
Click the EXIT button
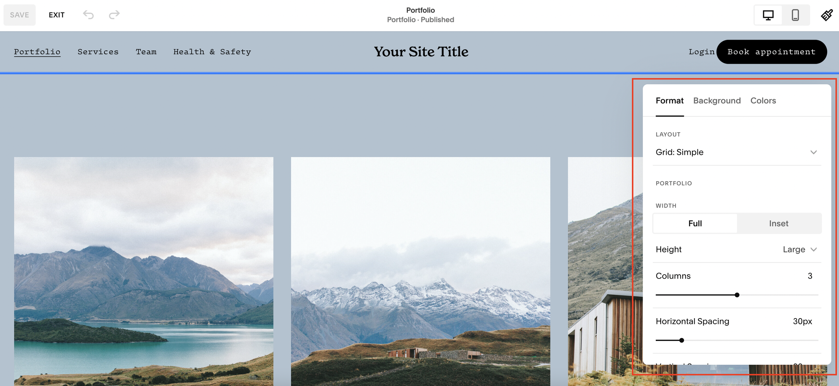click(56, 15)
